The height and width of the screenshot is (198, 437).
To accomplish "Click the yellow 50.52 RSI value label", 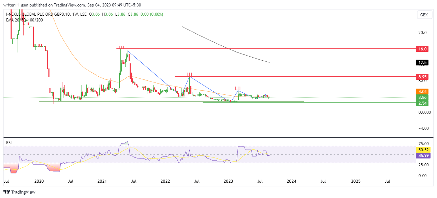I will [x=423, y=150].
